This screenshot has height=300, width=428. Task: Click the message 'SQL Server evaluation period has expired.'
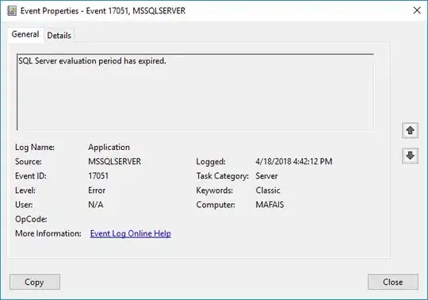92,60
